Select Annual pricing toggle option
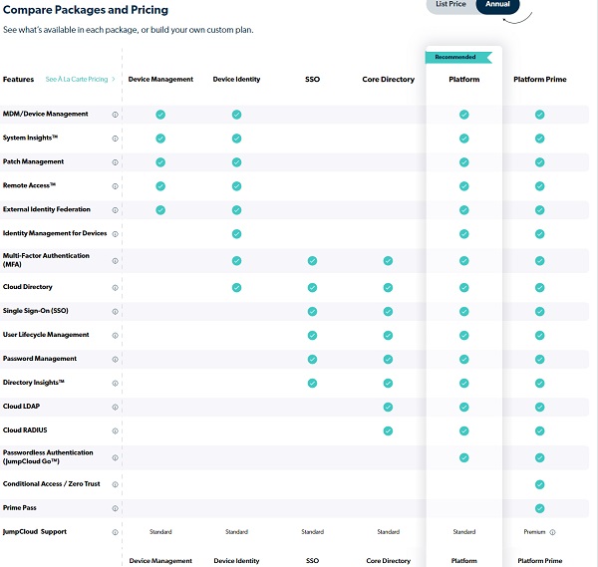The image size is (598, 567). pos(497,5)
